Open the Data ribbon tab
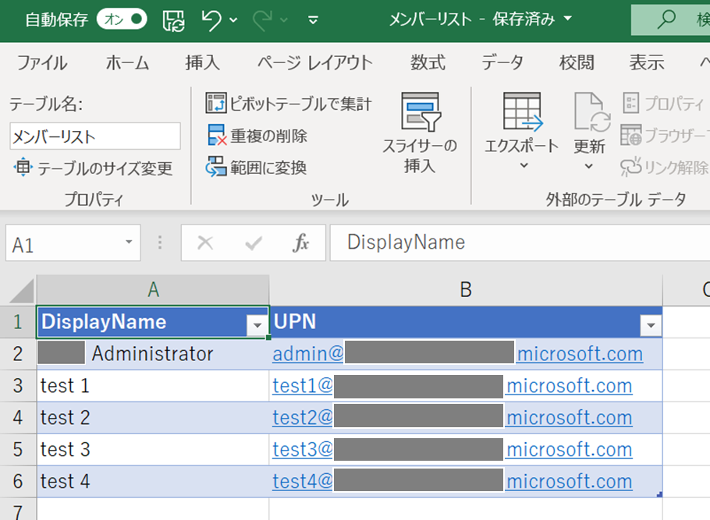 (x=502, y=63)
